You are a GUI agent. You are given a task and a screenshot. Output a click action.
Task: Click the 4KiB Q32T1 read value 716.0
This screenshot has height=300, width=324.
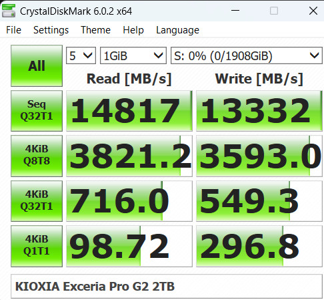pos(129,201)
